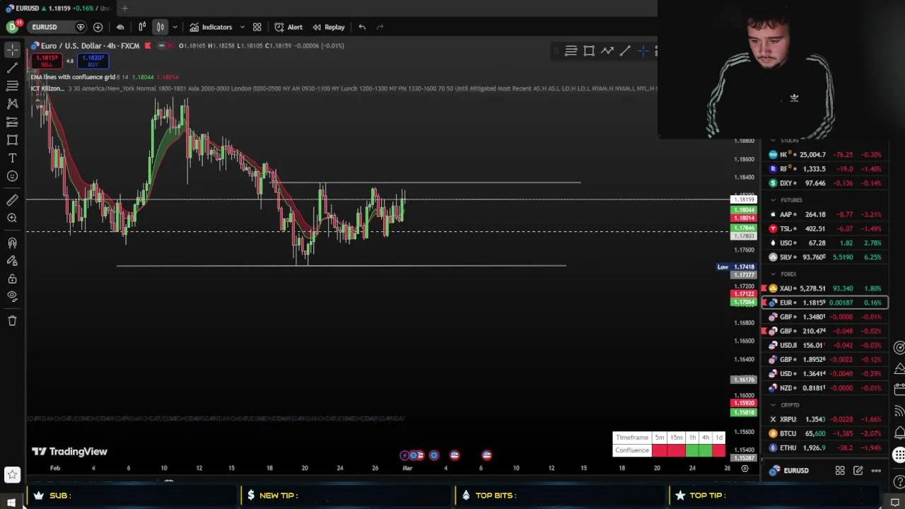905x509 pixels.
Task: Select the NZD watchlist row
Action: coord(825,387)
